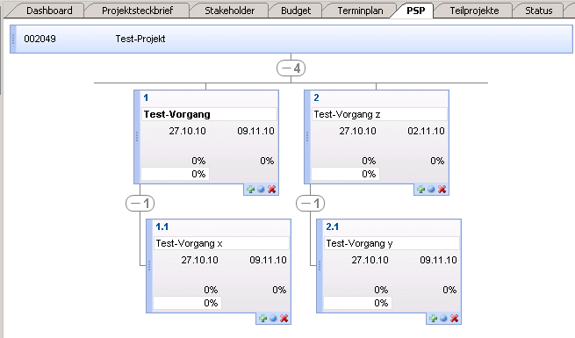
Task: Add a child under Test-Vorgang z
Action: click(x=420, y=189)
